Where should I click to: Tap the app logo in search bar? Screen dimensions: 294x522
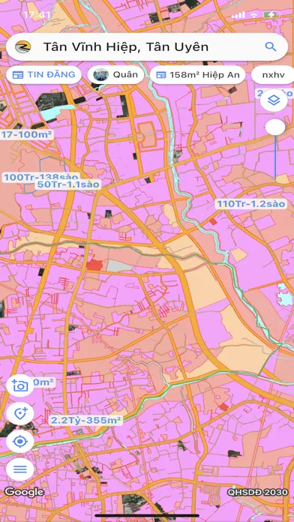pos(22,47)
